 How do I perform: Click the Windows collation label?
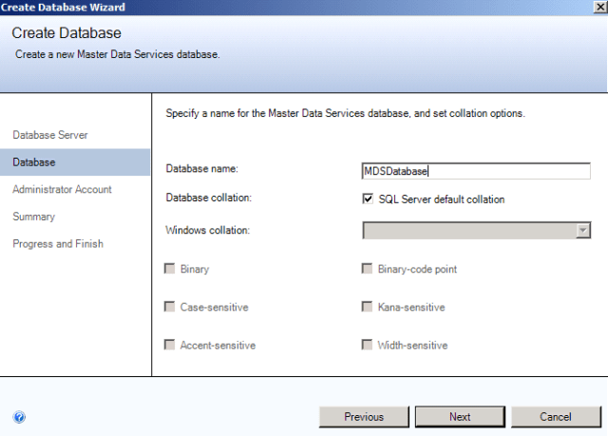(207, 230)
